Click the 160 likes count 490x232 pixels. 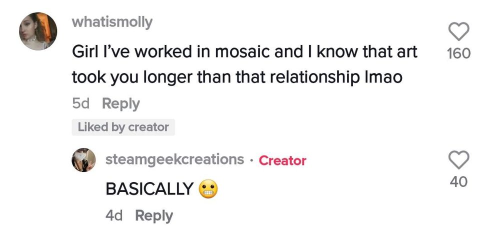(459, 53)
